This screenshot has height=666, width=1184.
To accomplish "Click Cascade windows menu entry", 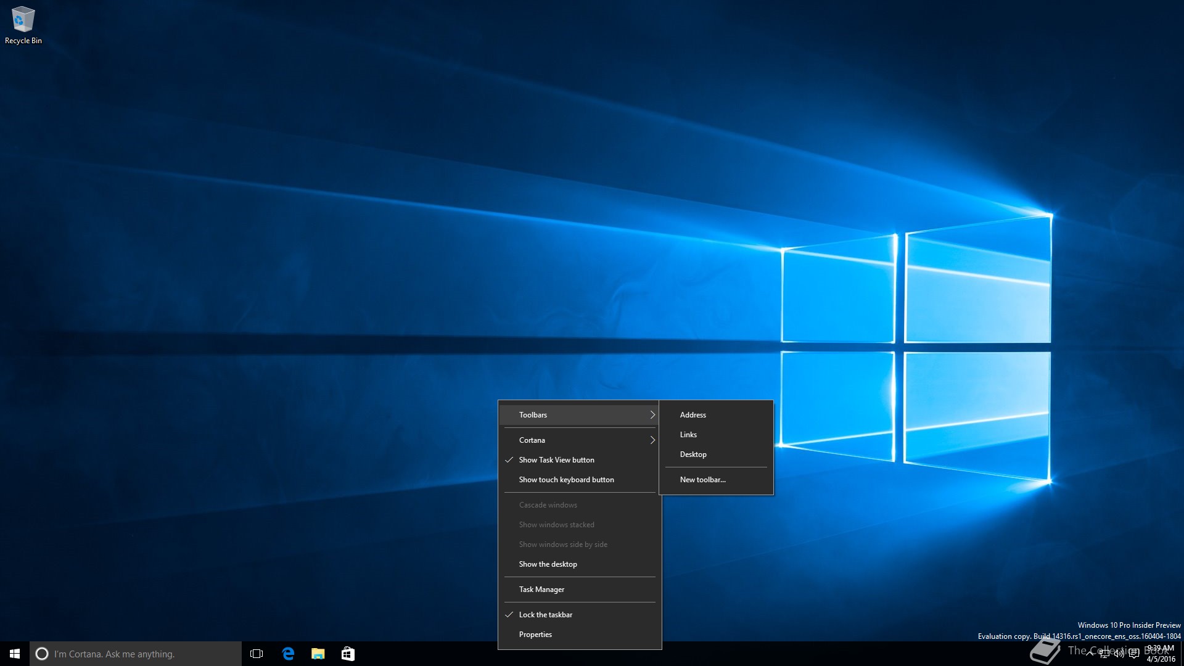I will click(x=580, y=505).
